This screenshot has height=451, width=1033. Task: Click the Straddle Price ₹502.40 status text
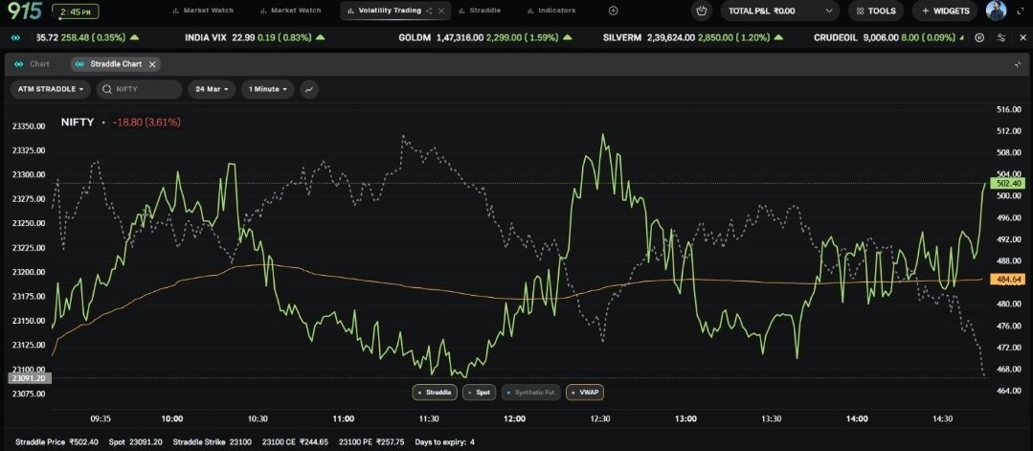pyautogui.click(x=56, y=441)
